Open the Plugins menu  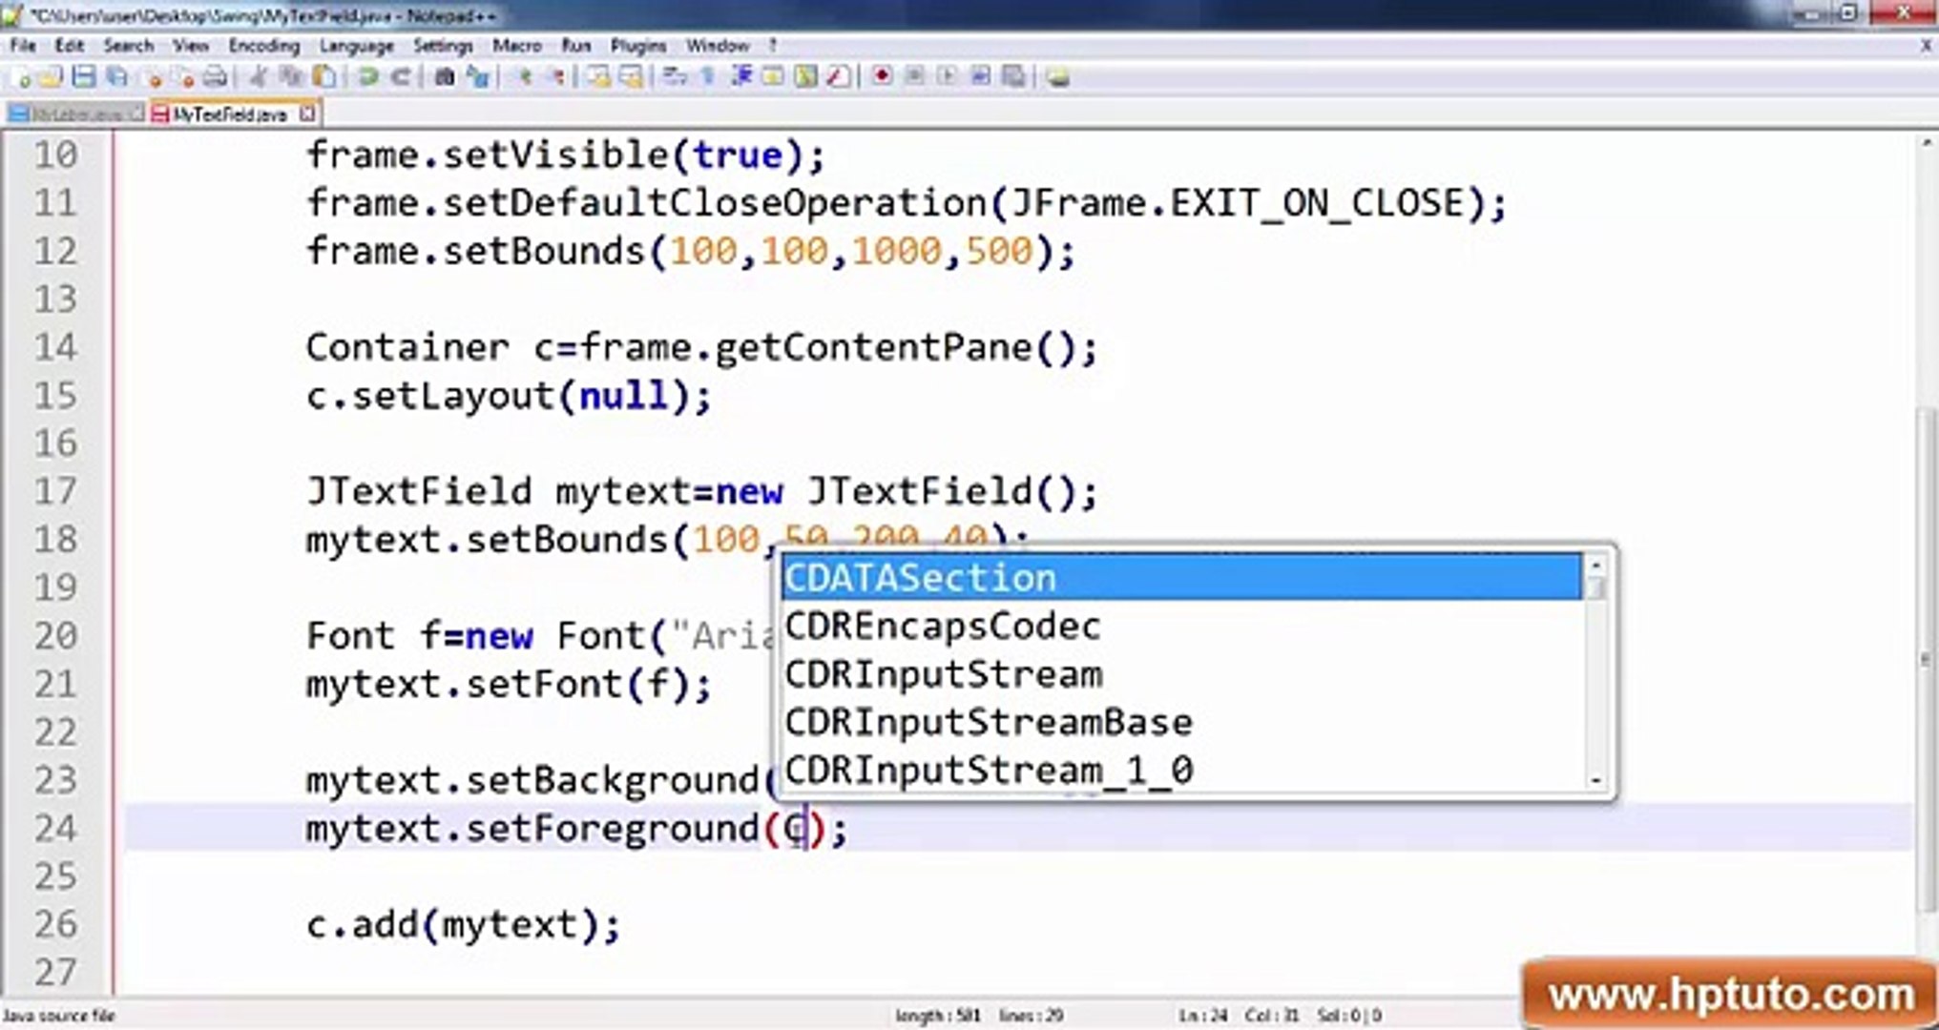pyautogui.click(x=637, y=46)
